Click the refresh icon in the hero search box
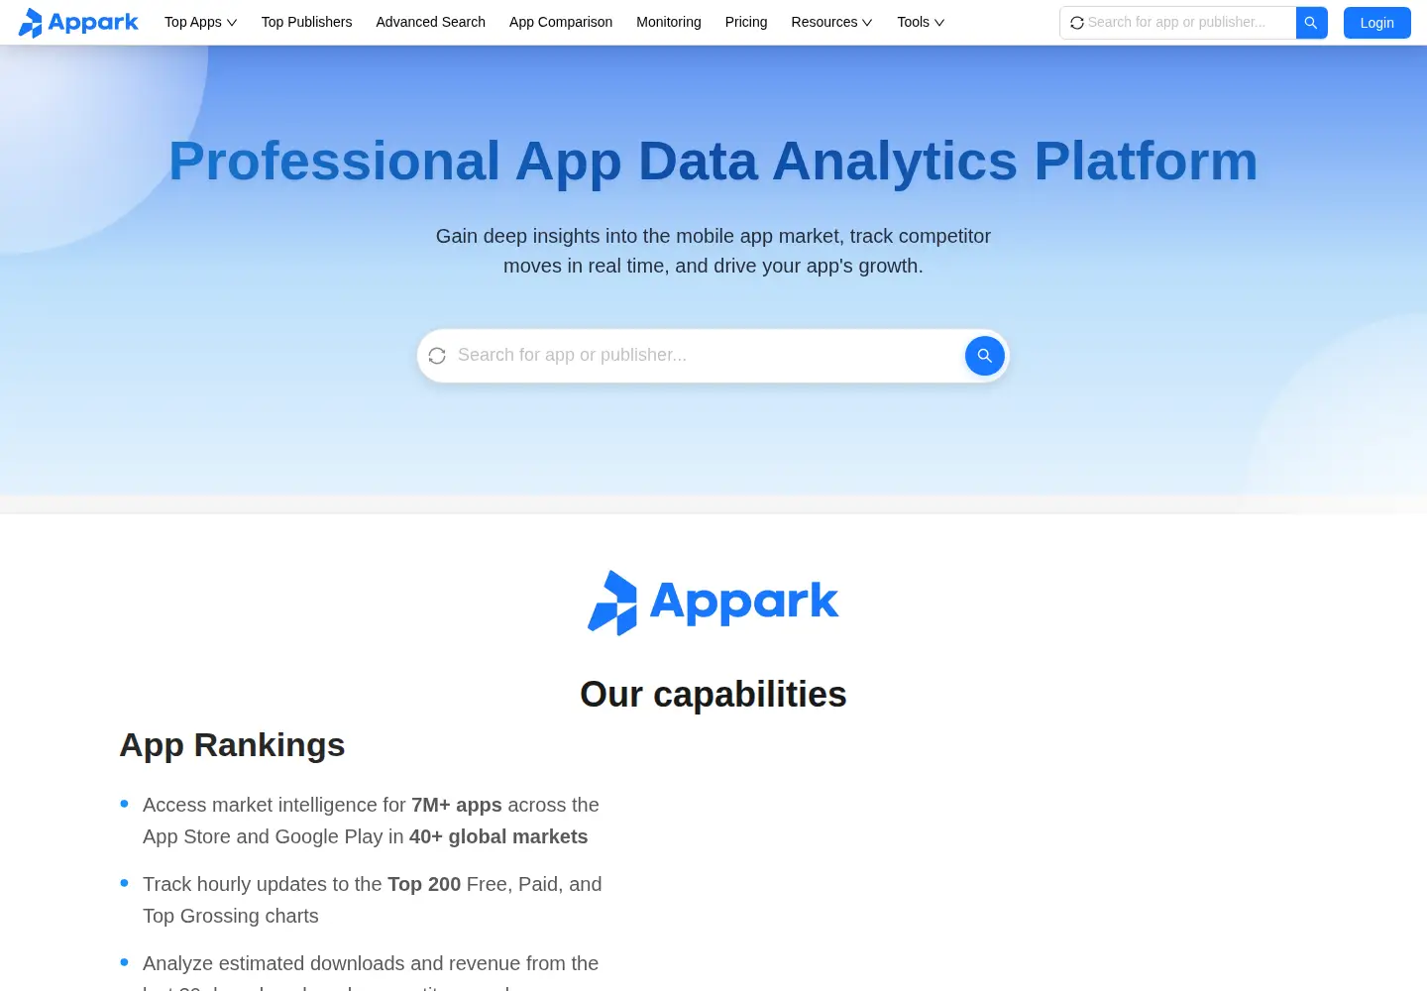Viewport: 1427px width, 991px height. 437,356
